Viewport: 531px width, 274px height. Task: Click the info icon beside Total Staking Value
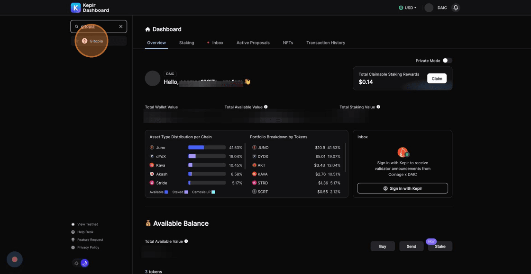pyautogui.click(x=378, y=107)
